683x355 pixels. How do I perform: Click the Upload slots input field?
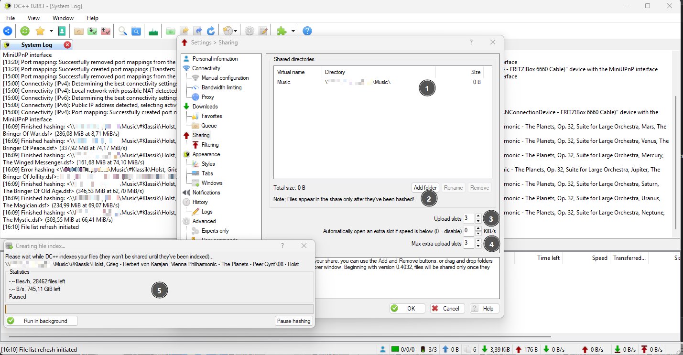(x=469, y=218)
